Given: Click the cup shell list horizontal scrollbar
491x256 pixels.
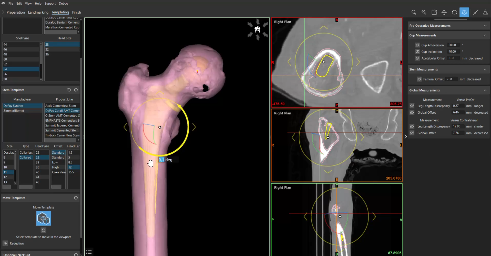Looking at the screenshot, I should (x=61, y=32).
